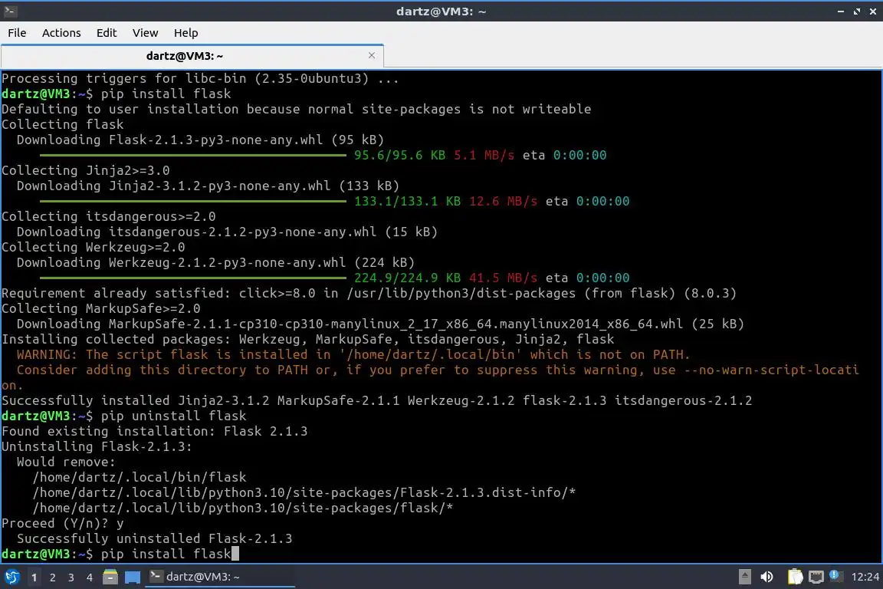883x589 pixels.
Task: Open the Lubuntu application menu icon
Action: (11, 577)
